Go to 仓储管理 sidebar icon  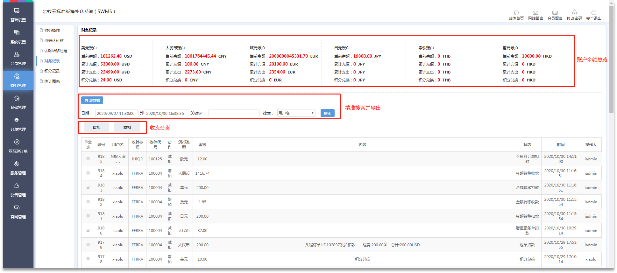pos(17,98)
